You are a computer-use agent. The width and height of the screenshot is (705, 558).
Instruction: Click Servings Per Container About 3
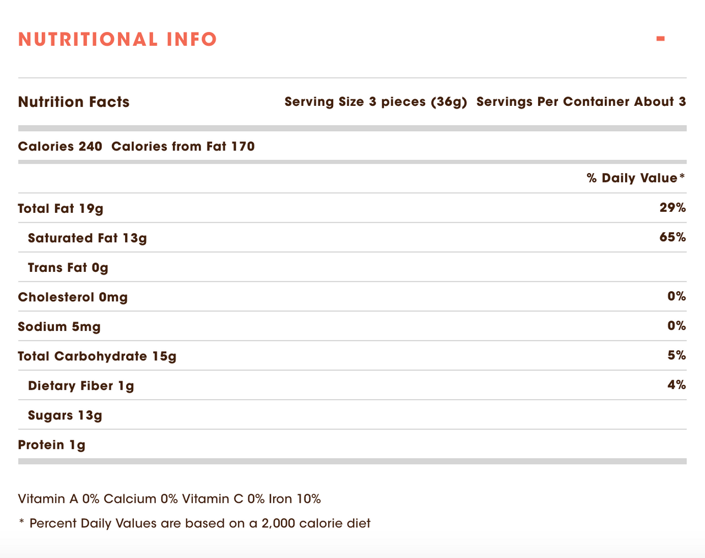[581, 102]
